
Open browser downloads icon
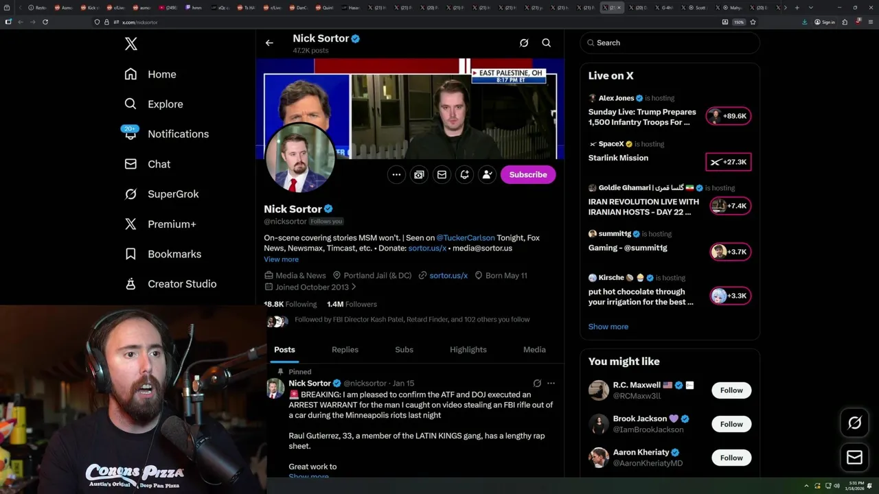(x=805, y=22)
